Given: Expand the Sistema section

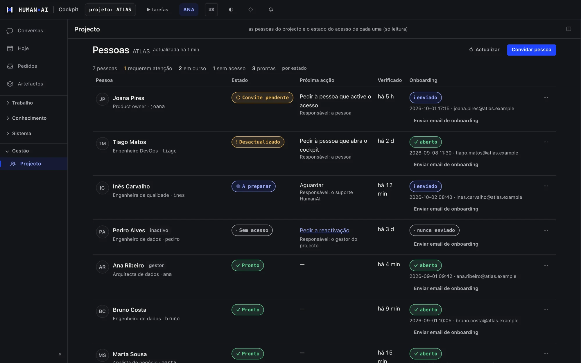Looking at the screenshot, I should pos(34,134).
